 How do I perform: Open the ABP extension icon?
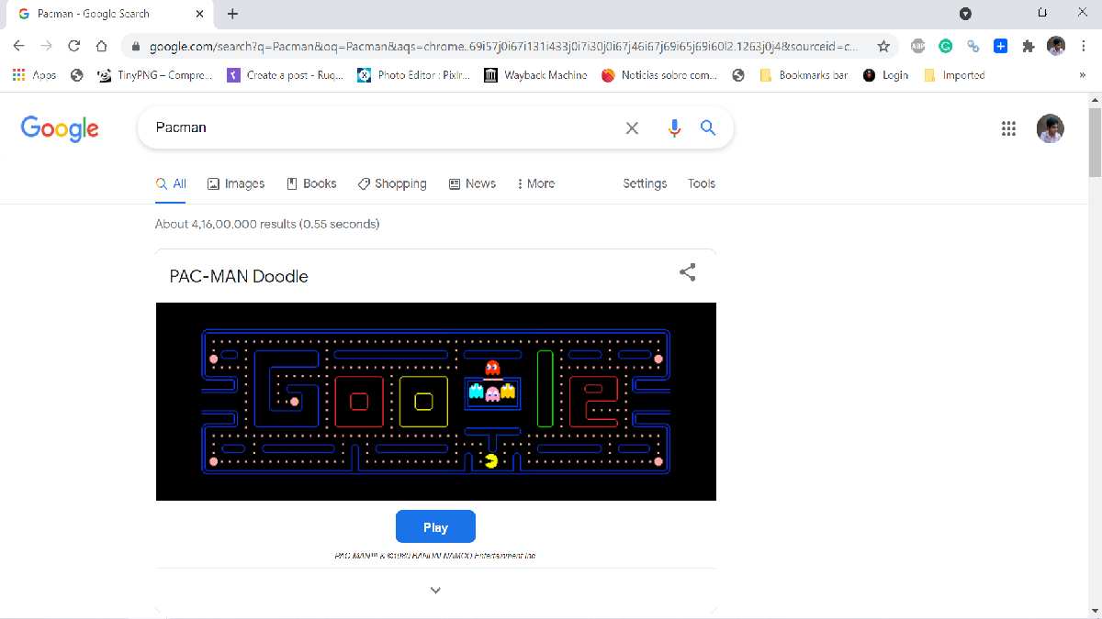pos(917,46)
